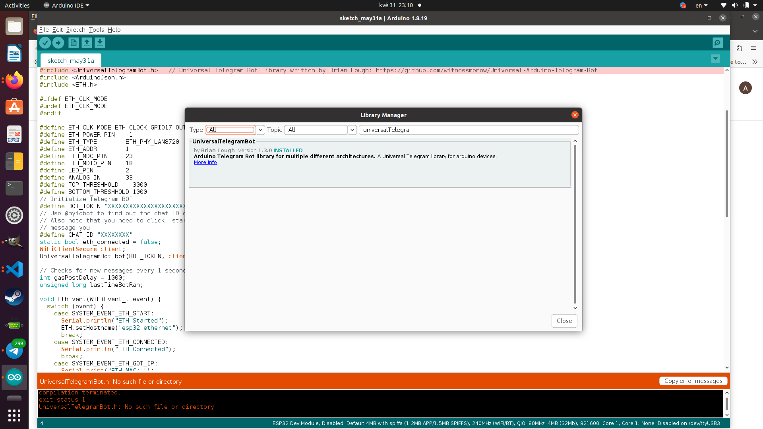
Task: Open the More info link
Action: coord(205,162)
